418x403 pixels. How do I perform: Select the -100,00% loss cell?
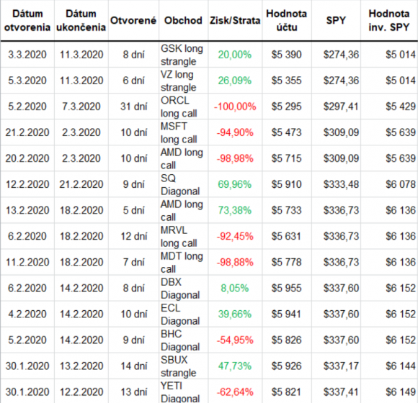point(235,107)
